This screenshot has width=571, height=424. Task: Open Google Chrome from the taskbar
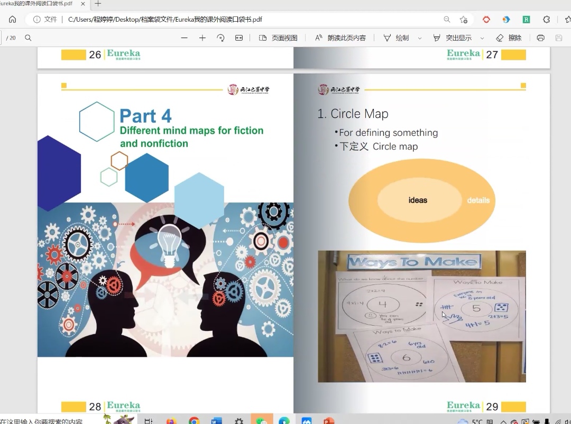click(x=194, y=421)
